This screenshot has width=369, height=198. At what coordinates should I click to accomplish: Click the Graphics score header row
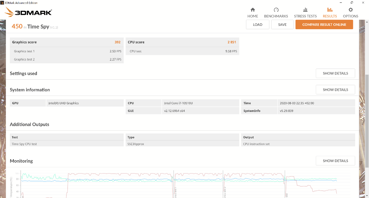(x=66, y=42)
